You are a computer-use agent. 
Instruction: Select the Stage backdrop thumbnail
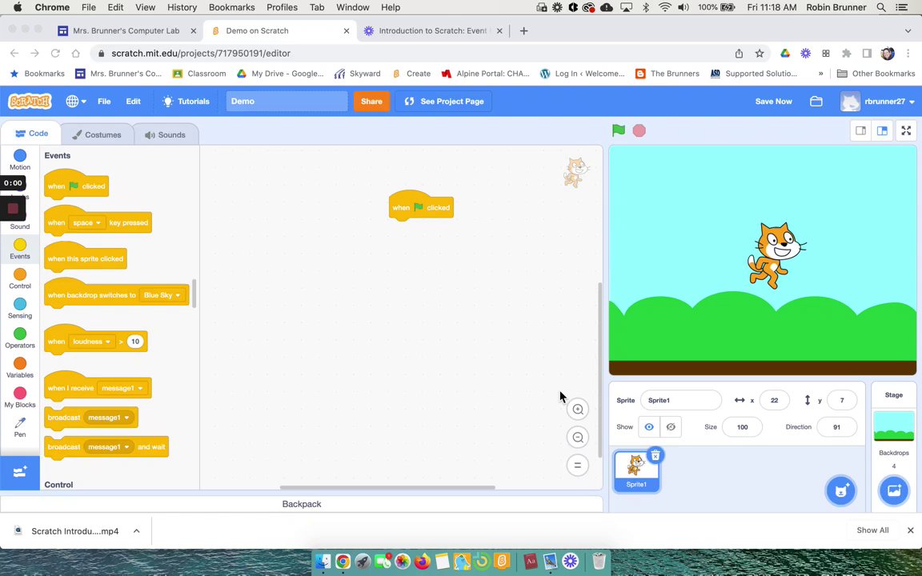point(894,426)
